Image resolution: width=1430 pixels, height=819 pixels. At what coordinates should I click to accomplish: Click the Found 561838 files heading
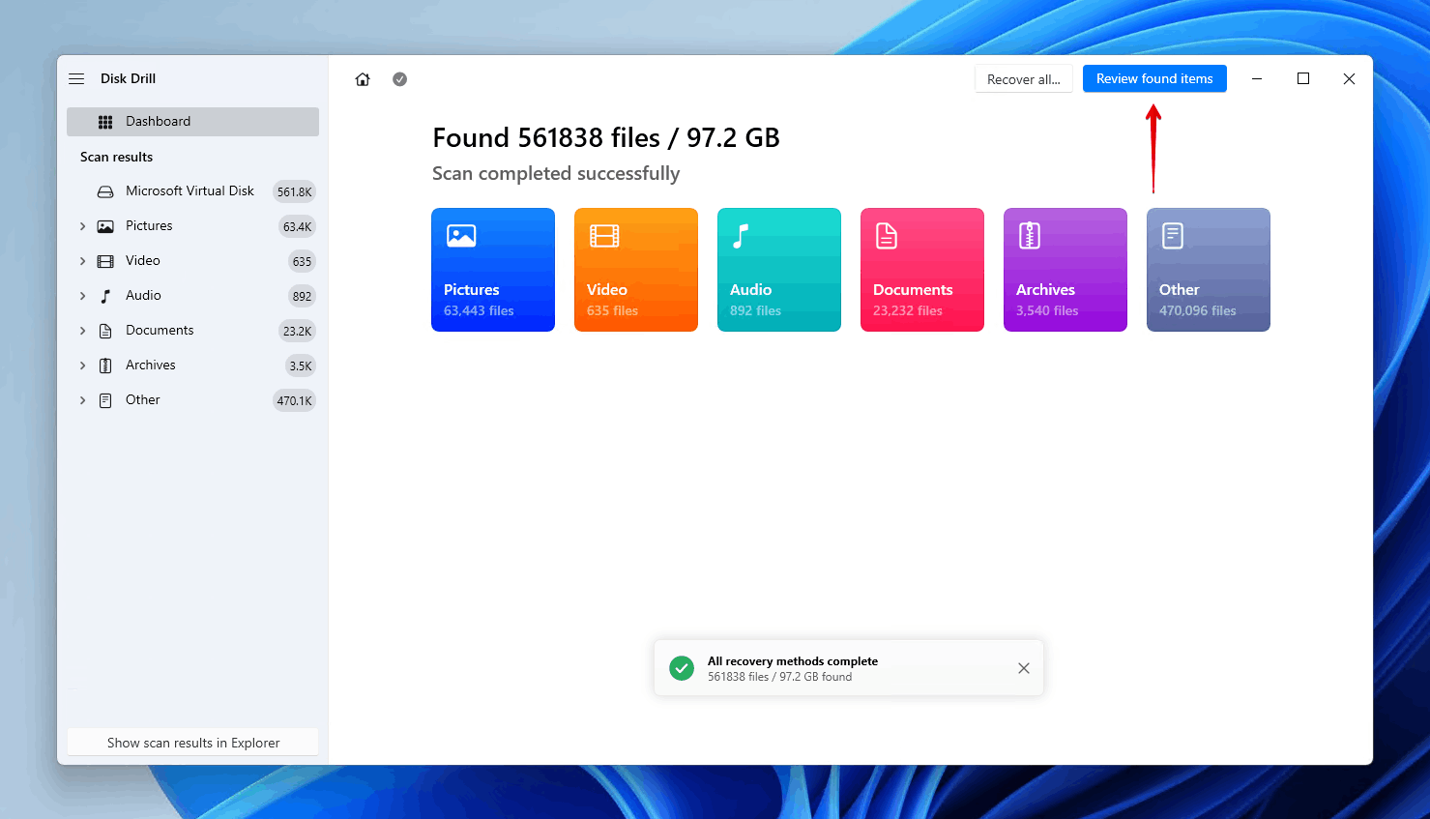click(x=606, y=138)
